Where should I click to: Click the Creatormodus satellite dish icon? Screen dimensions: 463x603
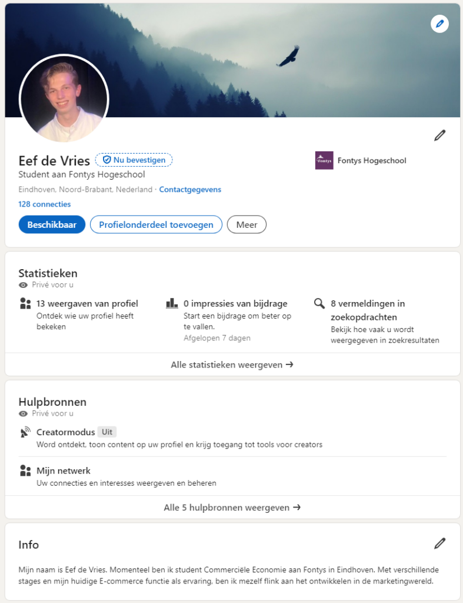pos(25,433)
